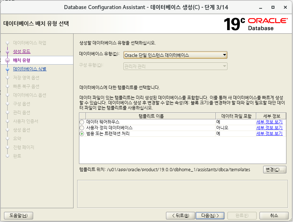This screenshot has height=222, width=293.
Task: Open 세부 정보 보기 for 데이터 웨어하우스
Action: (269, 122)
